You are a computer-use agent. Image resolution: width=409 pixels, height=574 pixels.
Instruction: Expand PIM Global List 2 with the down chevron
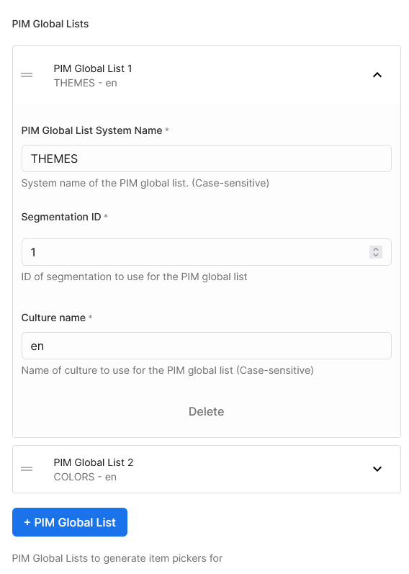pos(377,469)
